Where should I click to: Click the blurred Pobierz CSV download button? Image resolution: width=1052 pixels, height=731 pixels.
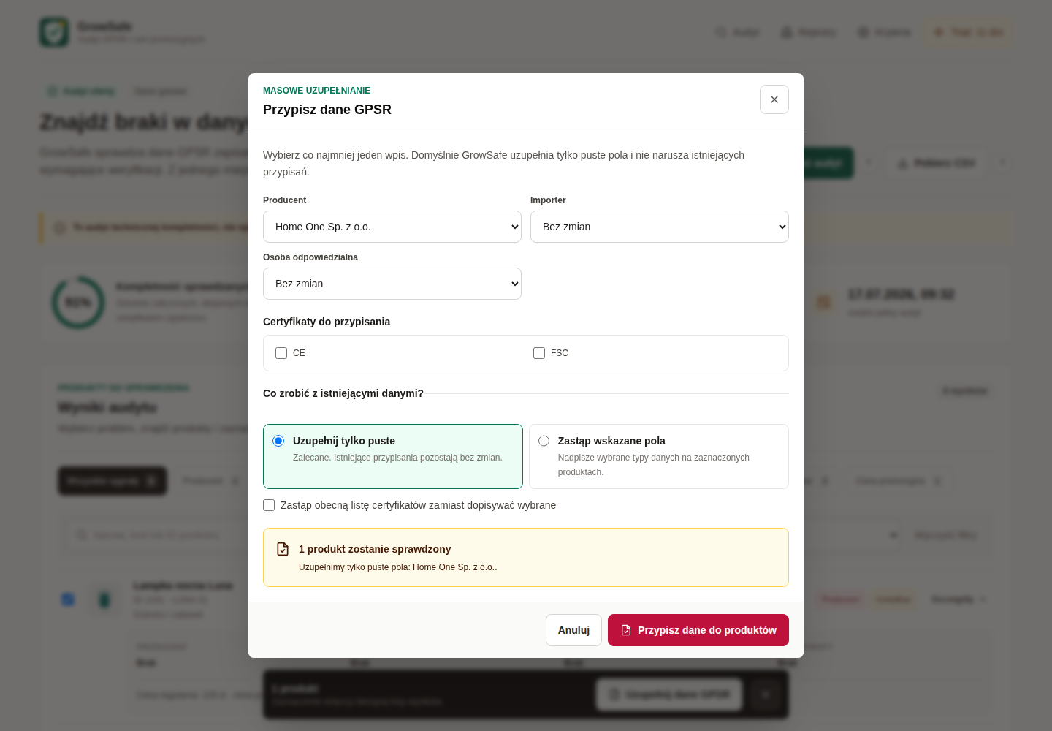[937, 163]
